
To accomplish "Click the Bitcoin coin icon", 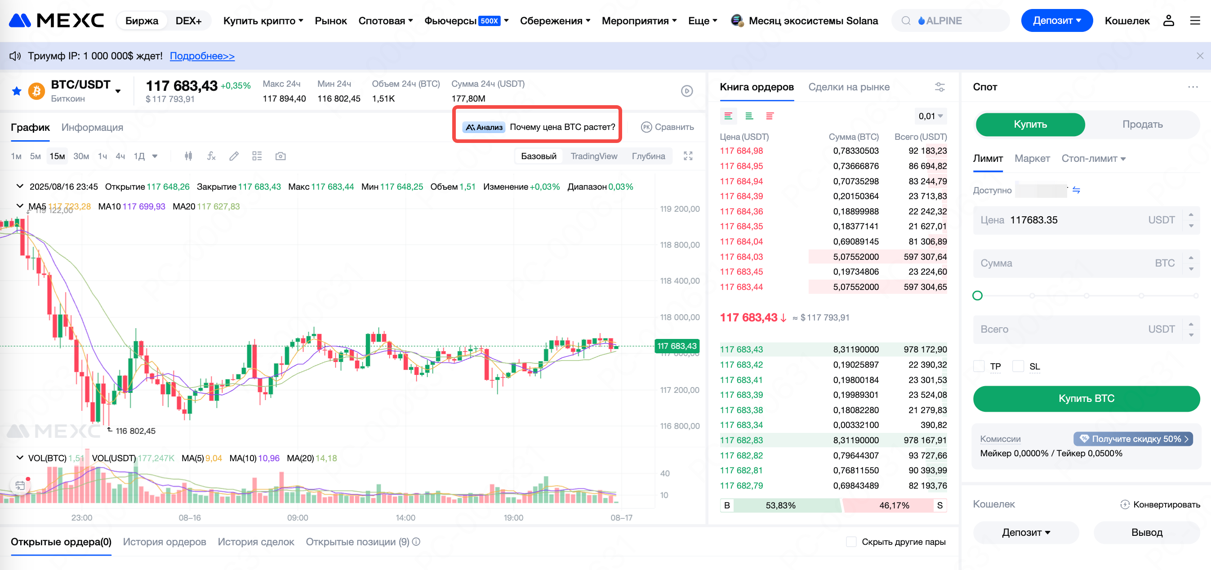I will click(x=36, y=91).
